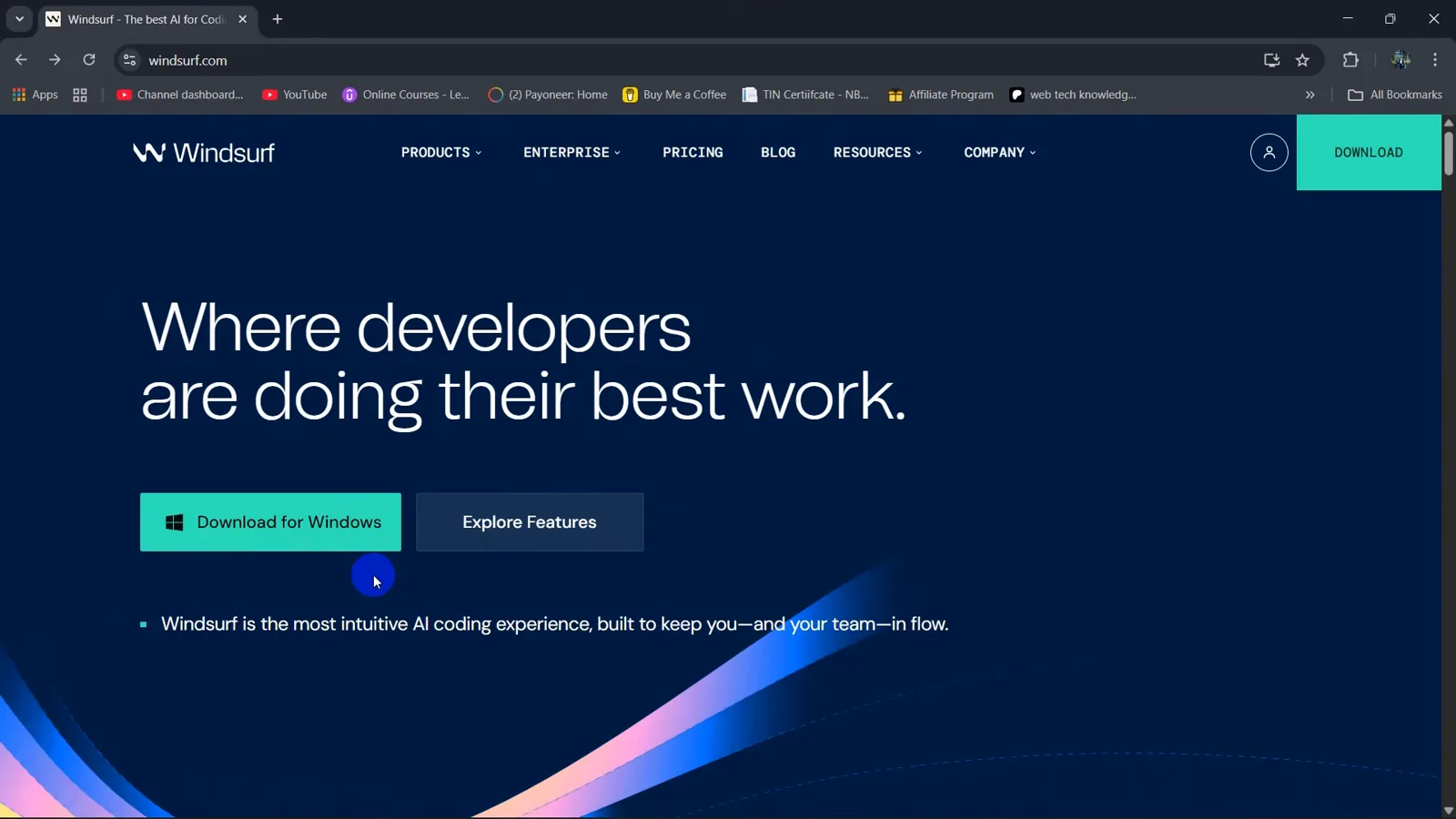Open the TIN Certificate bookmark
This screenshot has width=1456, height=819.
click(805, 95)
